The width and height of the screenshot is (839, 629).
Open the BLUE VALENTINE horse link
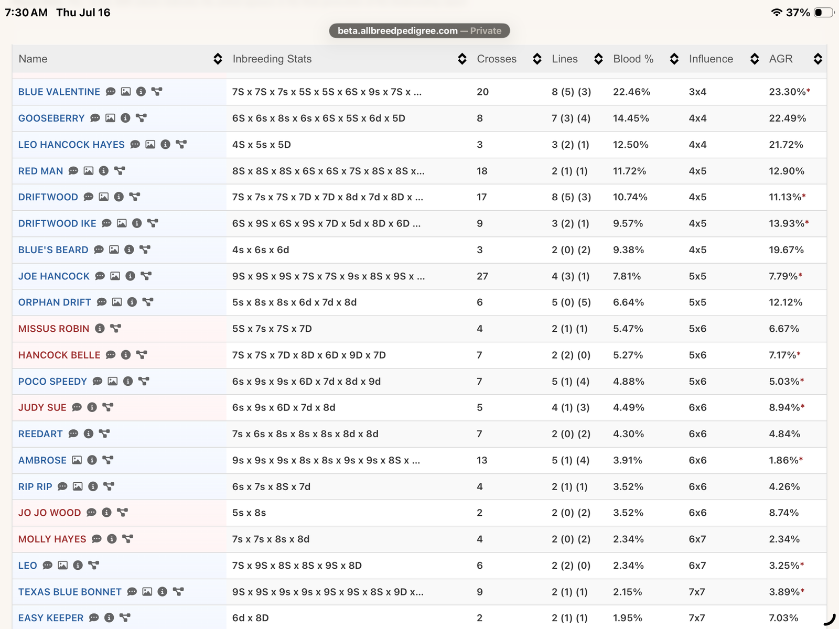pyautogui.click(x=59, y=92)
